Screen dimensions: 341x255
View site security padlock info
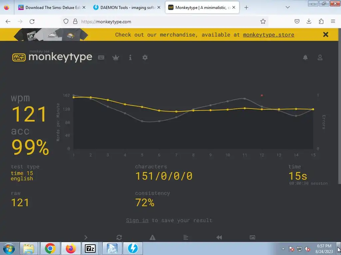coord(75,21)
